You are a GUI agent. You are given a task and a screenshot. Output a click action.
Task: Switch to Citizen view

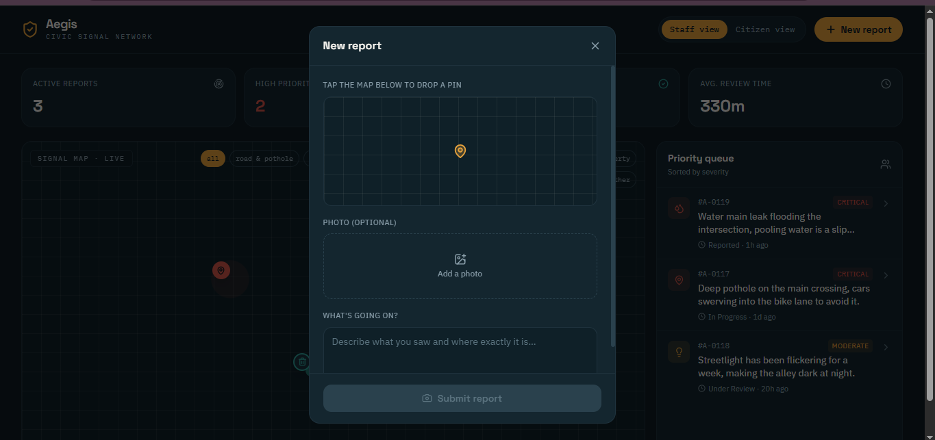click(x=765, y=29)
